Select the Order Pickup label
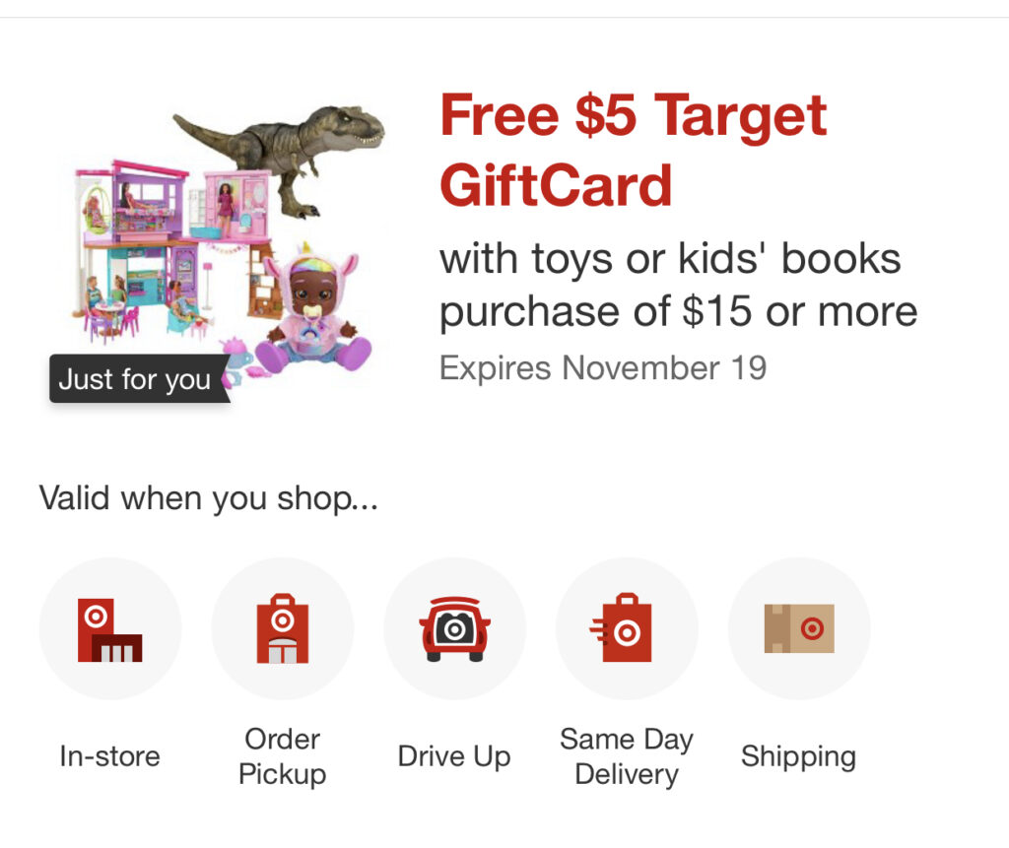Viewport: 1009px width, 848px height. pyautogui.click(x=283, y=756)
